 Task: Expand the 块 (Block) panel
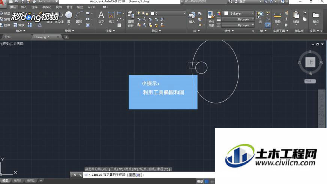pyautogui.click(x=196, y=31)
